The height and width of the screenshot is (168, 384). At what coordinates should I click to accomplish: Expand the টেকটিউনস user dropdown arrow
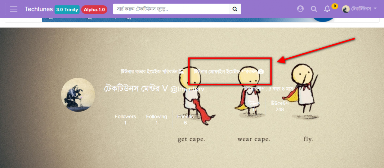[375, 9]
